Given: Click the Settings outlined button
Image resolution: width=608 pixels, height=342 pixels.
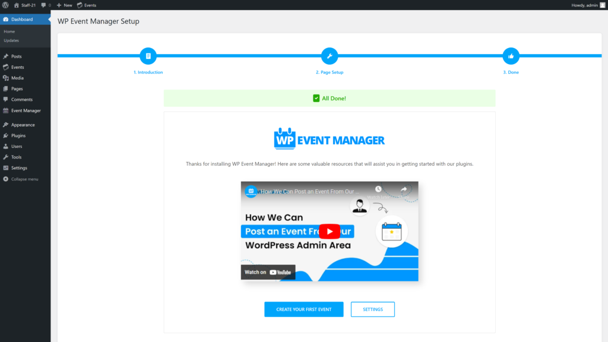Looking at the screenshot, I should pos(373,309).
